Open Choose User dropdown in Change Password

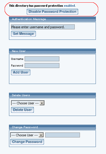point(27,135)
